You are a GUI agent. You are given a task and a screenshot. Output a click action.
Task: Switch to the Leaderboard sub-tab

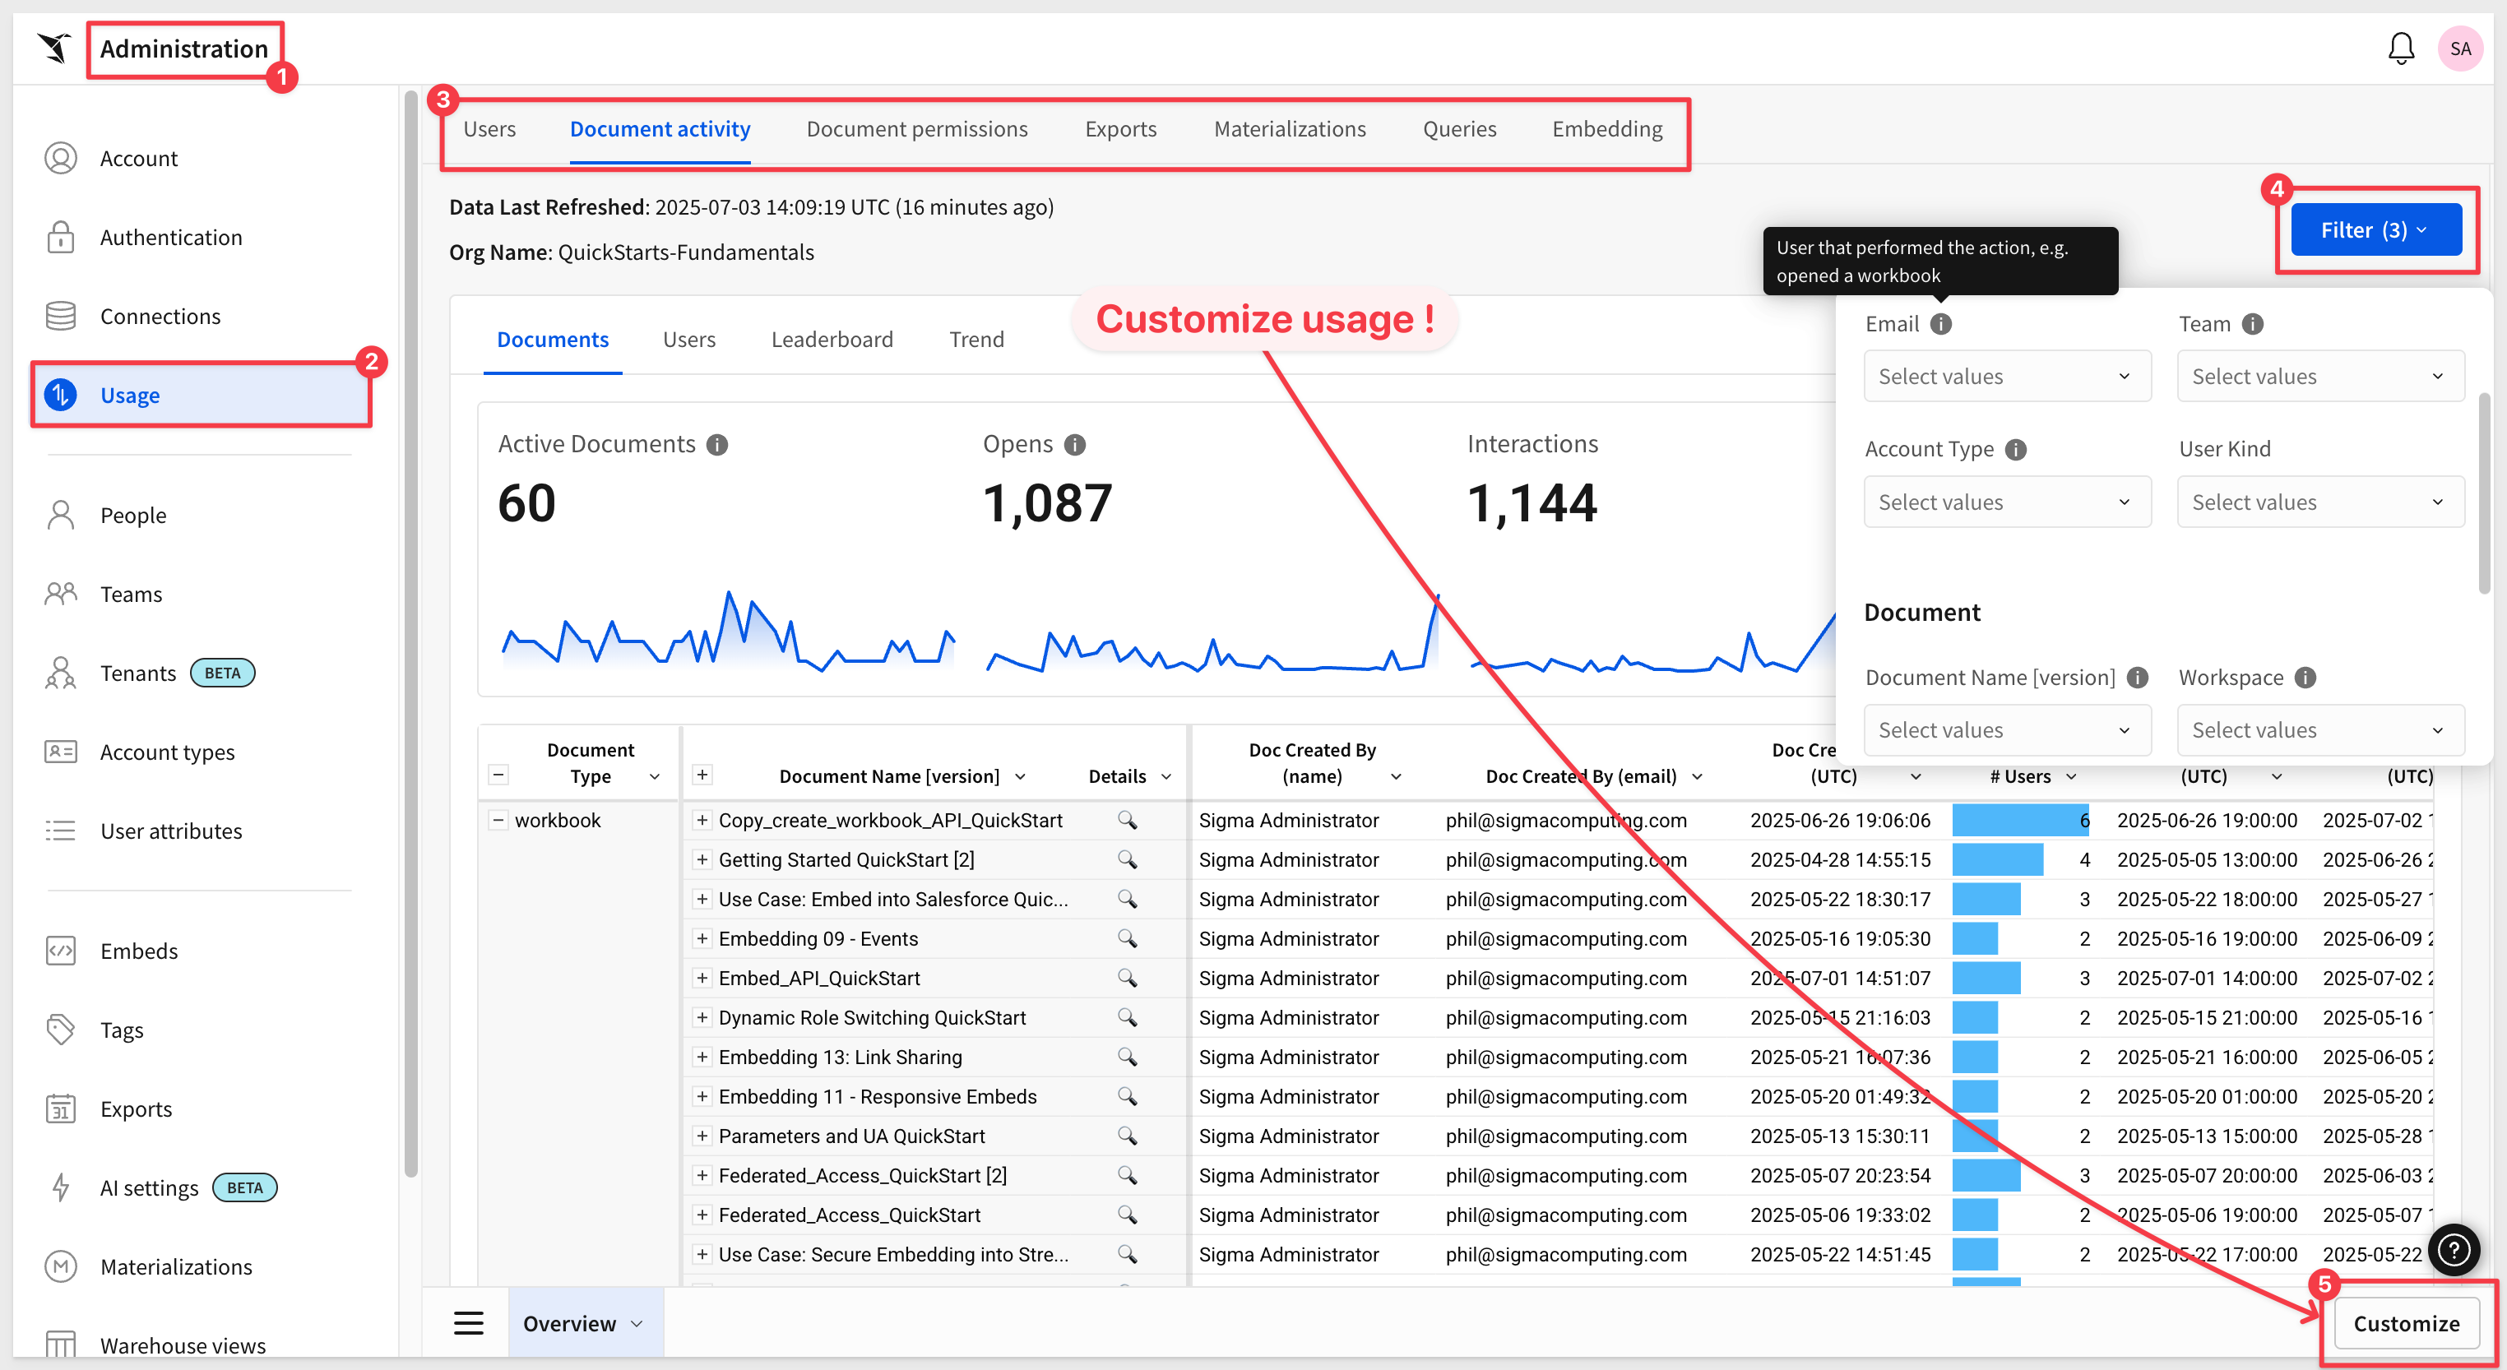(x=832, y=339)
